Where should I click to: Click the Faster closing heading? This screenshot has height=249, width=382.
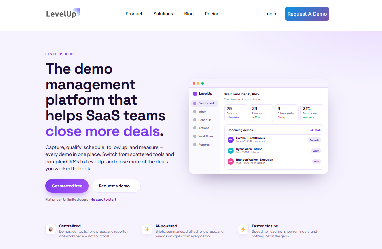[265, 226]
